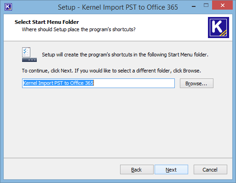
Task: Close the Setup wizard window
Action: pos(222,6)
